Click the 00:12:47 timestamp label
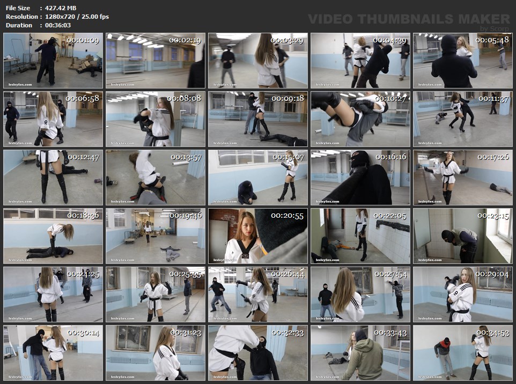The width and height of the screenshot is (516, 384). [82, 157]
